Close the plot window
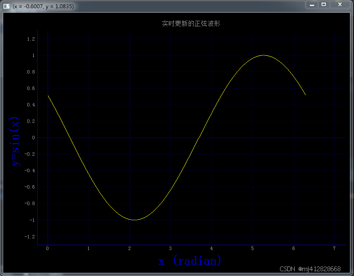The width and height of the screenshot is (354, 276). tap(340, 4)
